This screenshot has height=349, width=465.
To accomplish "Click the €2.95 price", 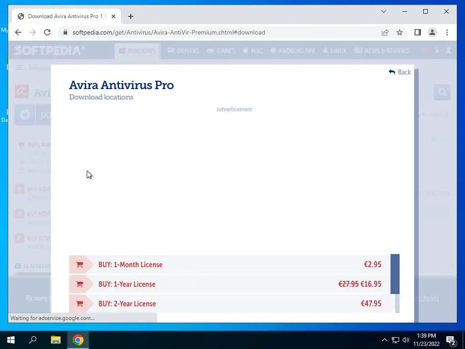I will 372,264.
